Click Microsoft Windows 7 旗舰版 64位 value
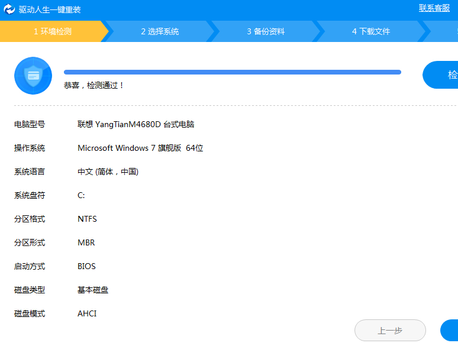The height and width of the screenshot is (343, 458). point(140,148)
